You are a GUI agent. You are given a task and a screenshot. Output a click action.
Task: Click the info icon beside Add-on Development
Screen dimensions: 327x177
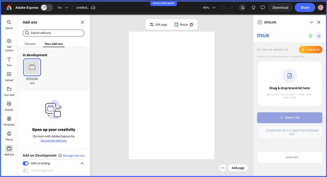coord(60,156)
